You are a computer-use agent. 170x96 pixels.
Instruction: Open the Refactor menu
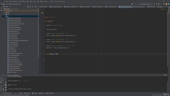pyautogui.click(x=24, y=1)
